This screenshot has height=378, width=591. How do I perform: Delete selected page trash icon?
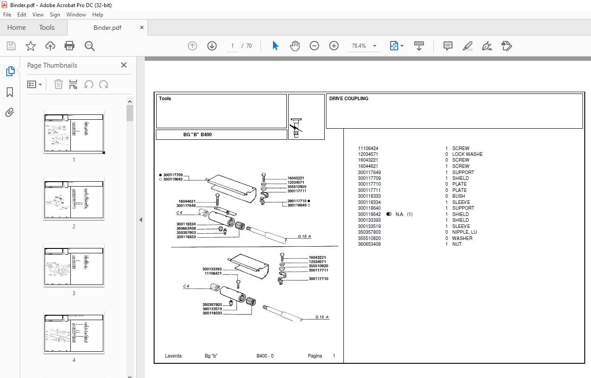coord(58,84)
